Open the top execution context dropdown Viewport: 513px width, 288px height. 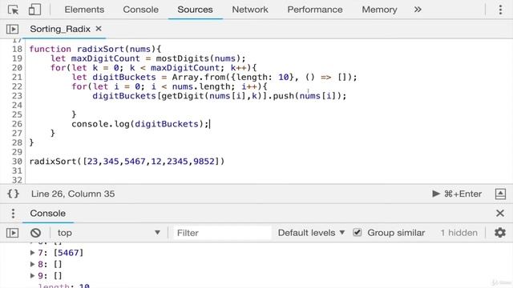coord(109,233)
